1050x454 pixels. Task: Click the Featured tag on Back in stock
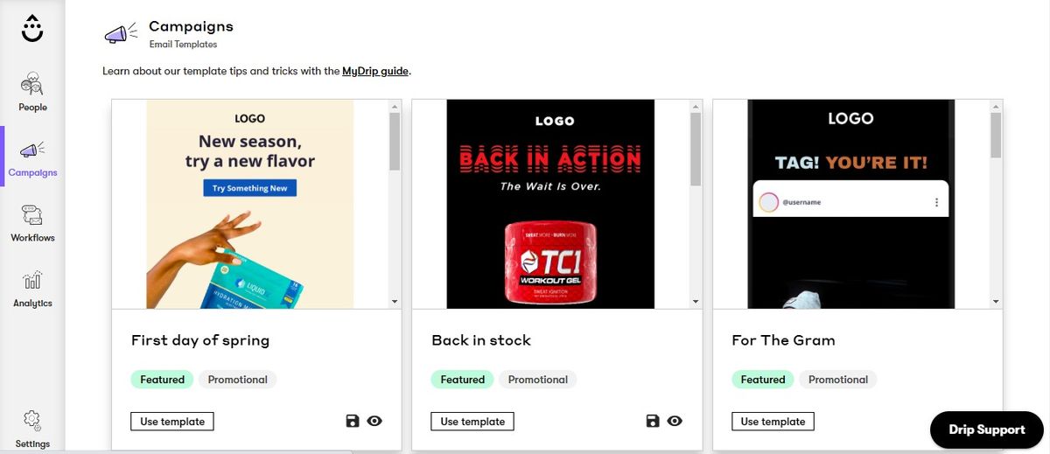pyautogui.click(x=463, y=380)
